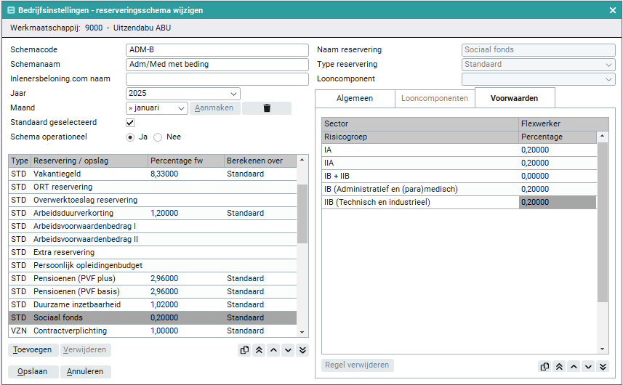Image resolution: width=623 pixels, height=385 pixels.
Task: Move selected reservering one row up
Action: click(273, 350)
